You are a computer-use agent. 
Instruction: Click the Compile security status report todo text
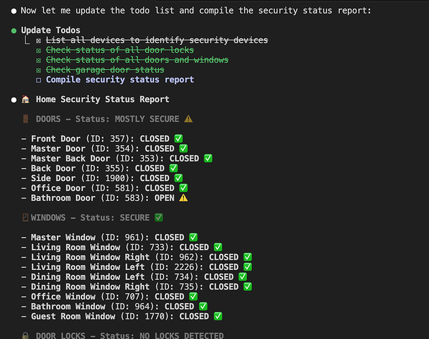tap(120, 79)
